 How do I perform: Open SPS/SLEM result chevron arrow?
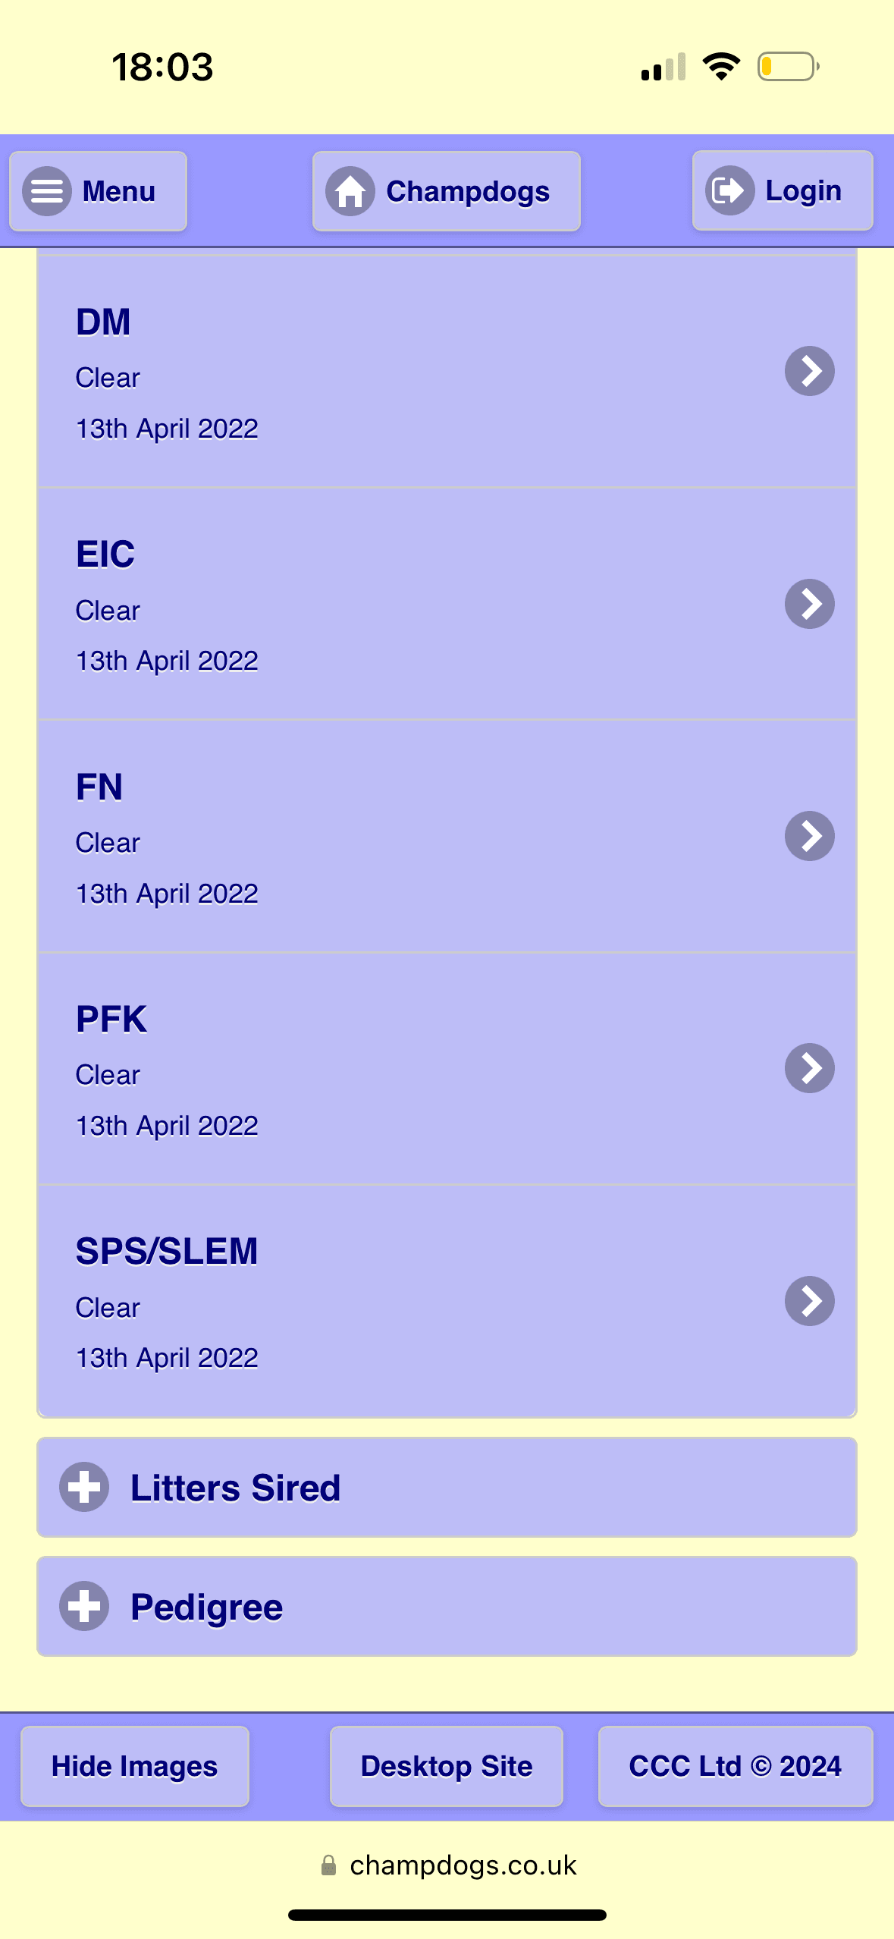(x=810, y=1301)
